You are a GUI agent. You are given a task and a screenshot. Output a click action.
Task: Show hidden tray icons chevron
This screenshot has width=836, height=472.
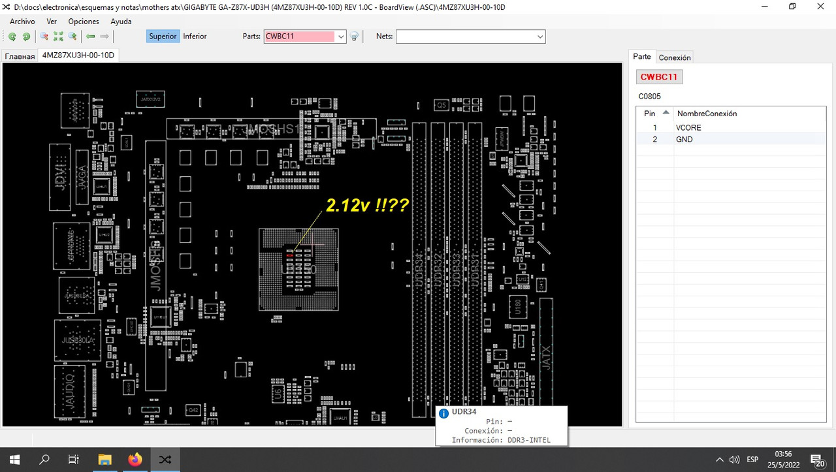point(720,460)
